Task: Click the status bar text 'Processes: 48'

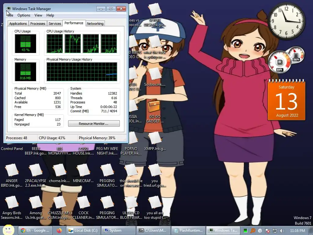Action: tap(17, 138)
